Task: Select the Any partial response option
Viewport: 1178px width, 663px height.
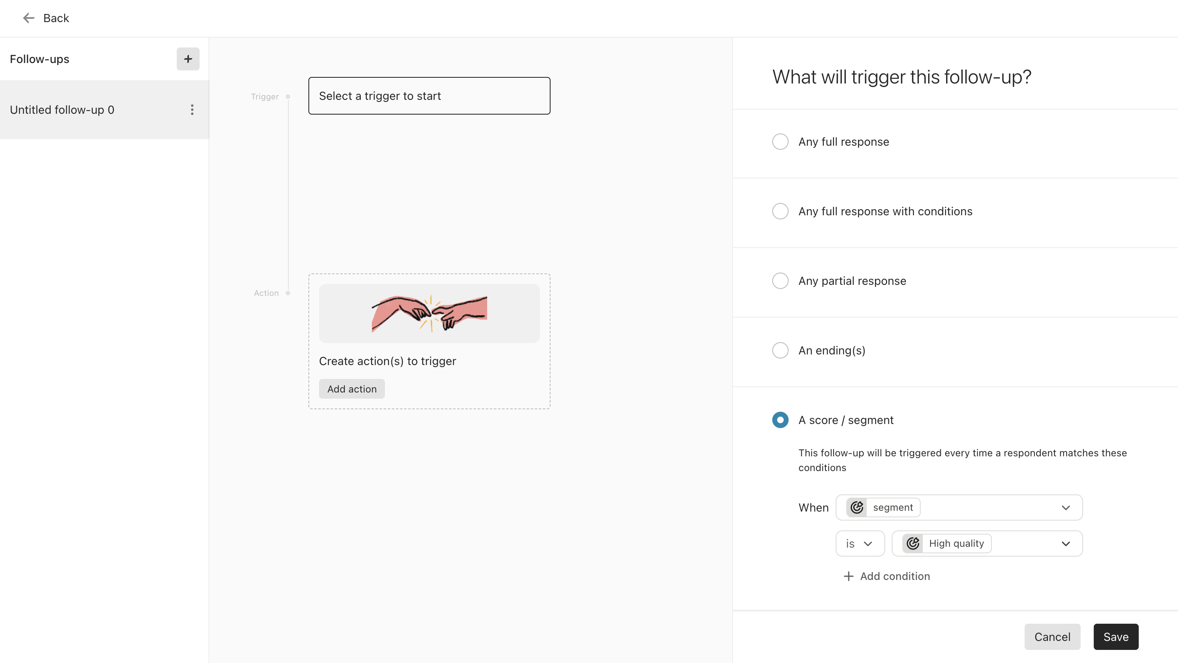Action: 781,281
